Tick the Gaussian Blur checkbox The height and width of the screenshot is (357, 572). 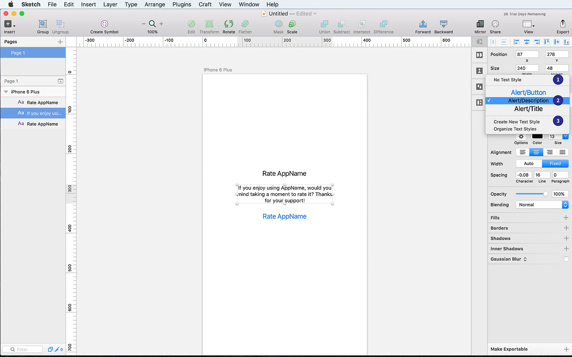[566, 259]
